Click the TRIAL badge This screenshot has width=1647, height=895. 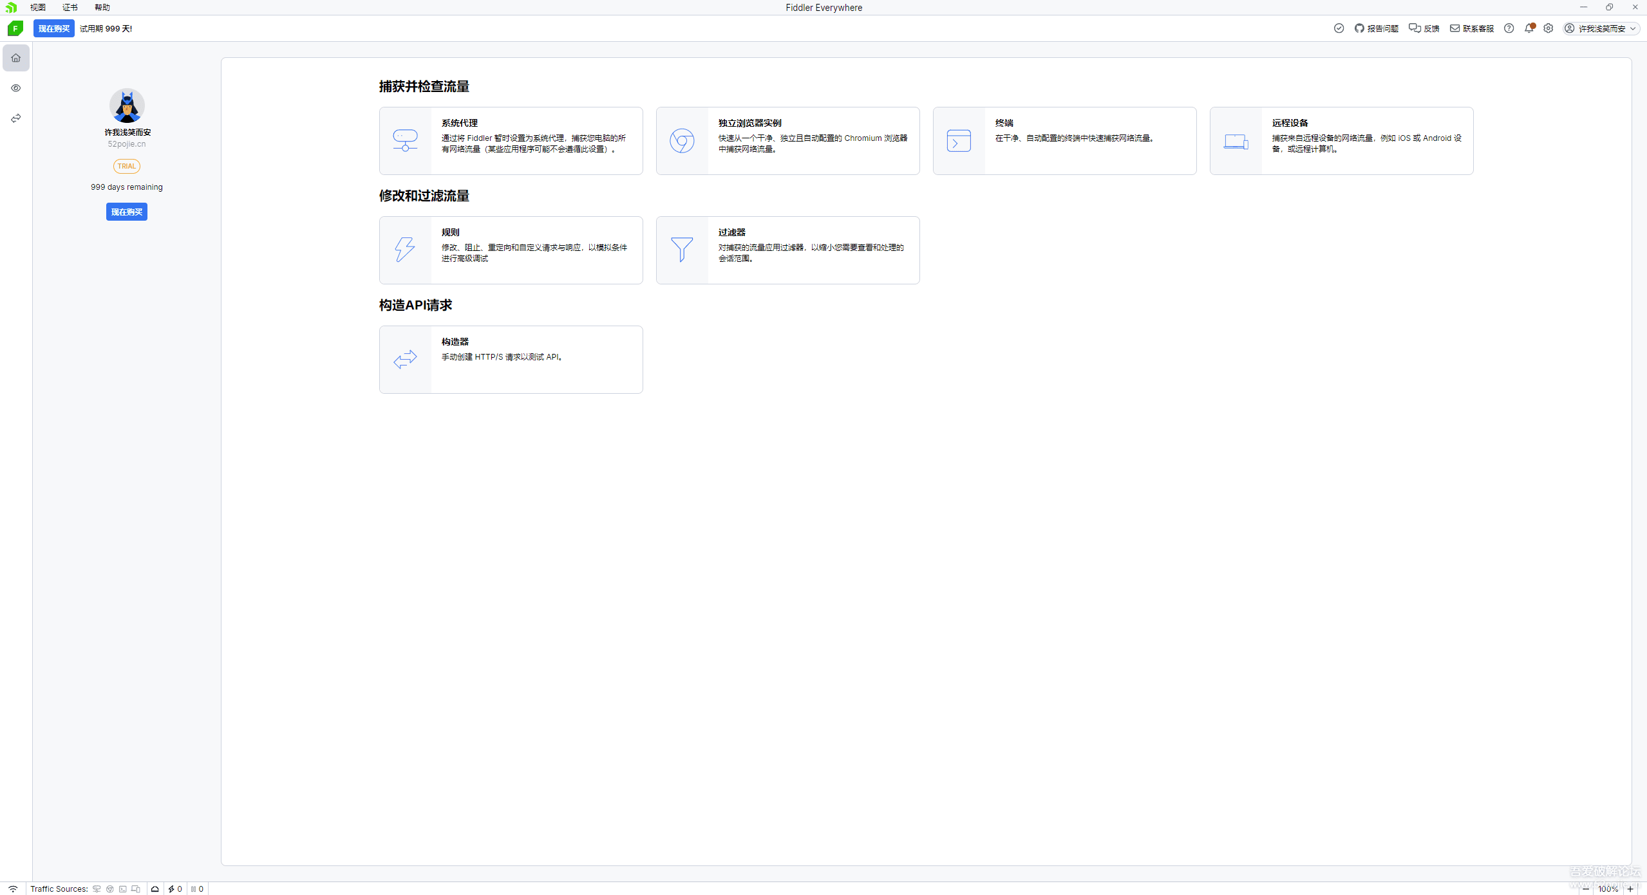tap(127, 166)
